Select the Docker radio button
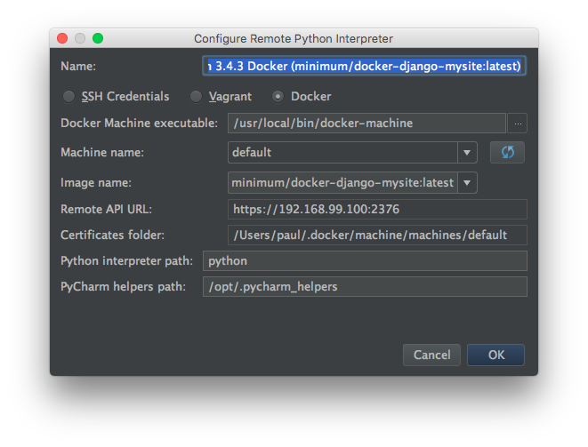The width and height of the screenshot is (588, 447). tap(278, 97)
